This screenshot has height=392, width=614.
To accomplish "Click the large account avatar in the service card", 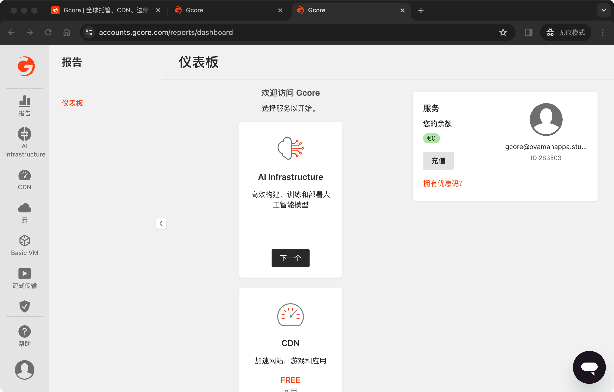I will (546, 119).
